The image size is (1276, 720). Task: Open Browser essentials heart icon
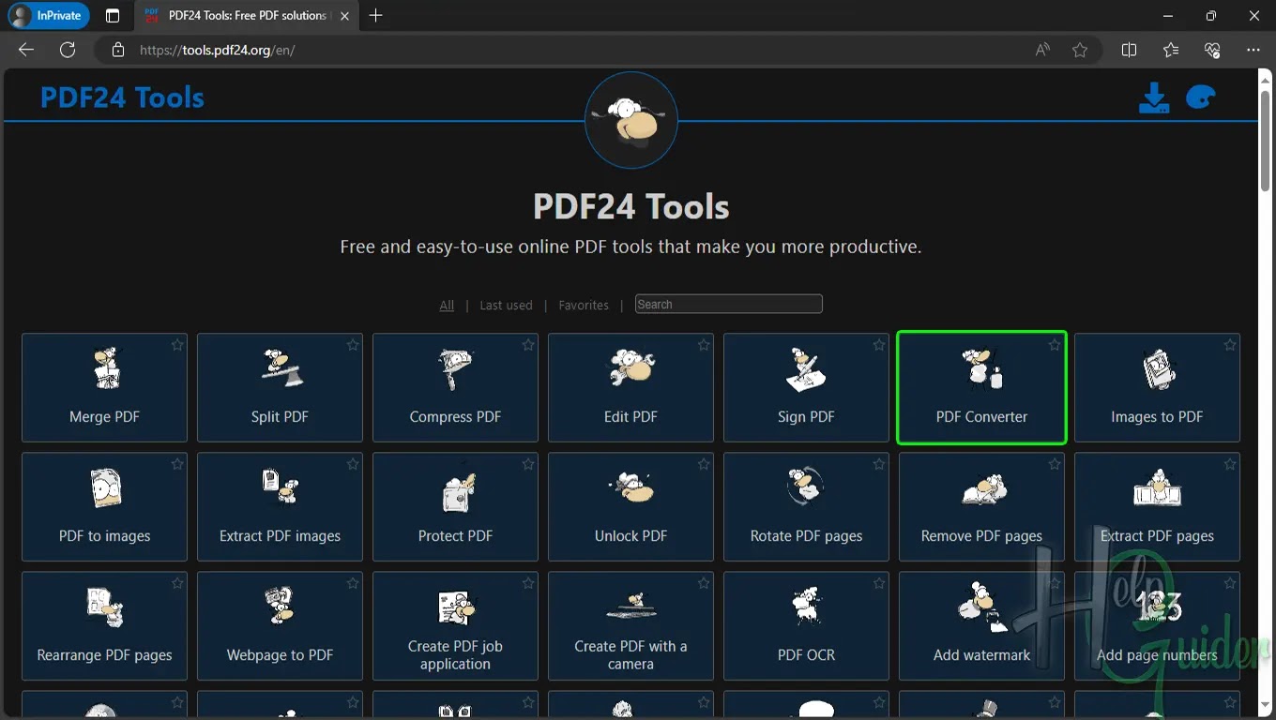coord(1212,50)
